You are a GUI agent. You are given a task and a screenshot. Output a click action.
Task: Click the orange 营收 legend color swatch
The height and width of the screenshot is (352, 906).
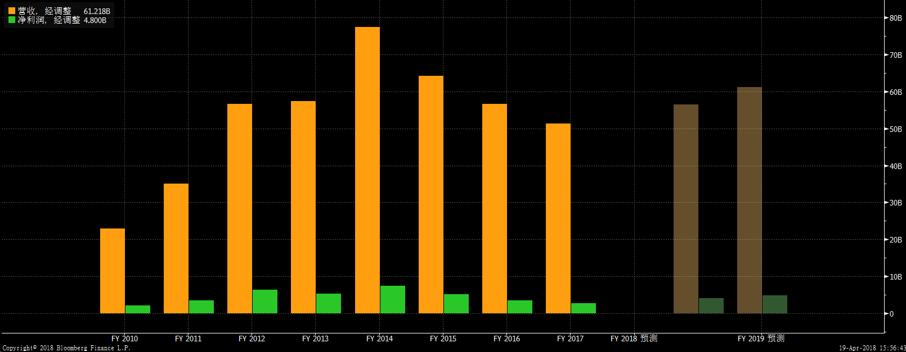[x=12, y=11]
